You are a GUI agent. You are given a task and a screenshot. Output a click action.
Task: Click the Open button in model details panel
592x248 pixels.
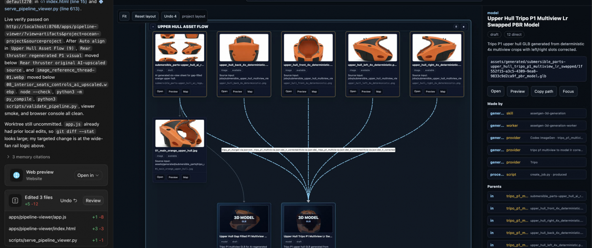(x=496, y=91)
